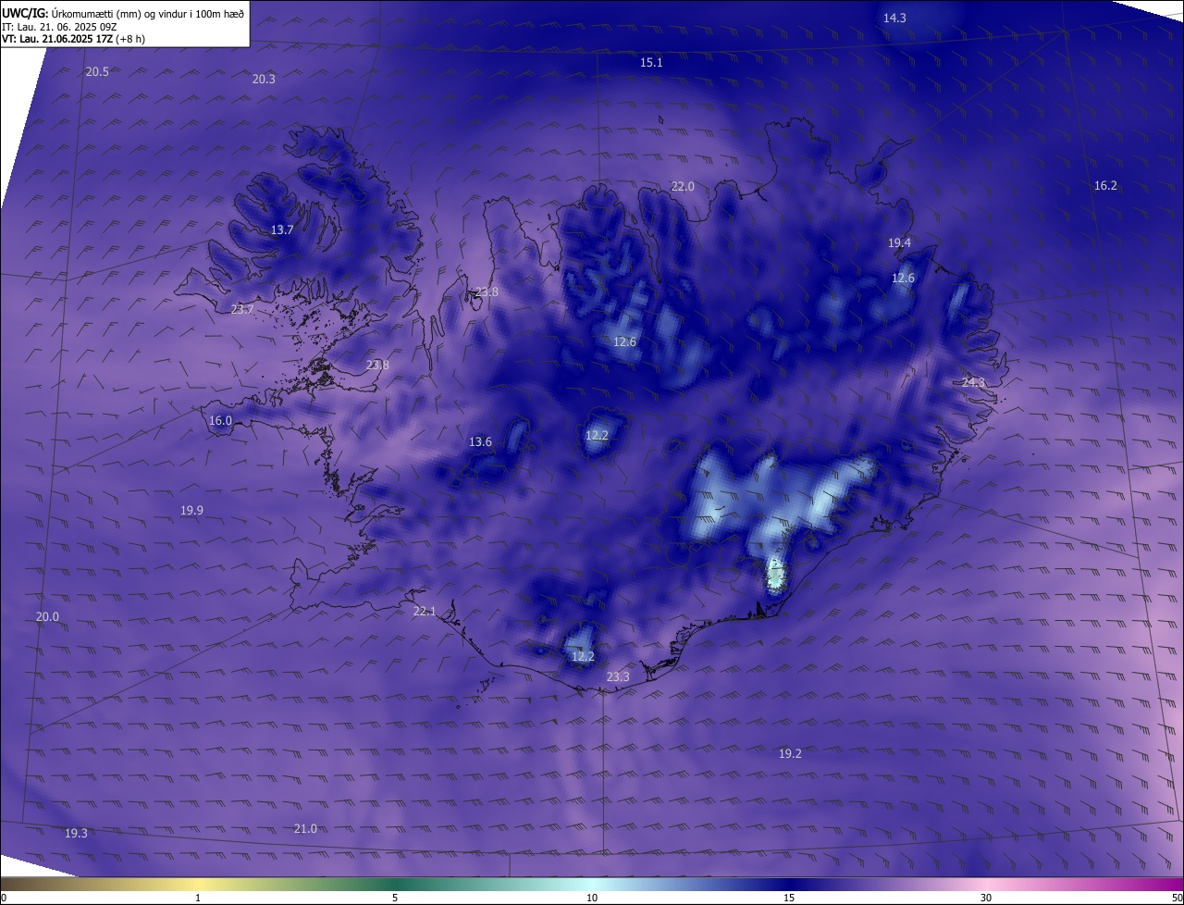Click the 19.2 value label

coord(790,753)
